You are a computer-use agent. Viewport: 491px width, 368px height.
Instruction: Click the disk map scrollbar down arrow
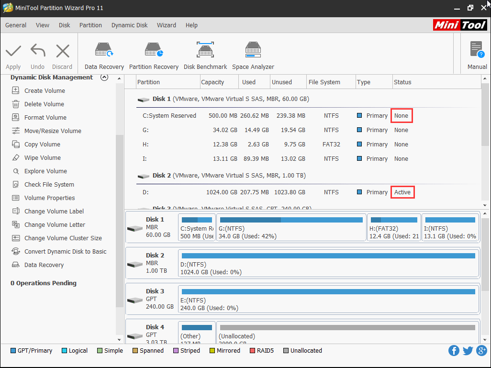pos(485,339)
